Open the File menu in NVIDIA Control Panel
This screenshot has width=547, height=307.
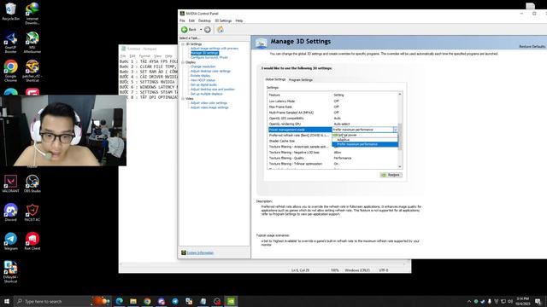[x=182, y=20]
